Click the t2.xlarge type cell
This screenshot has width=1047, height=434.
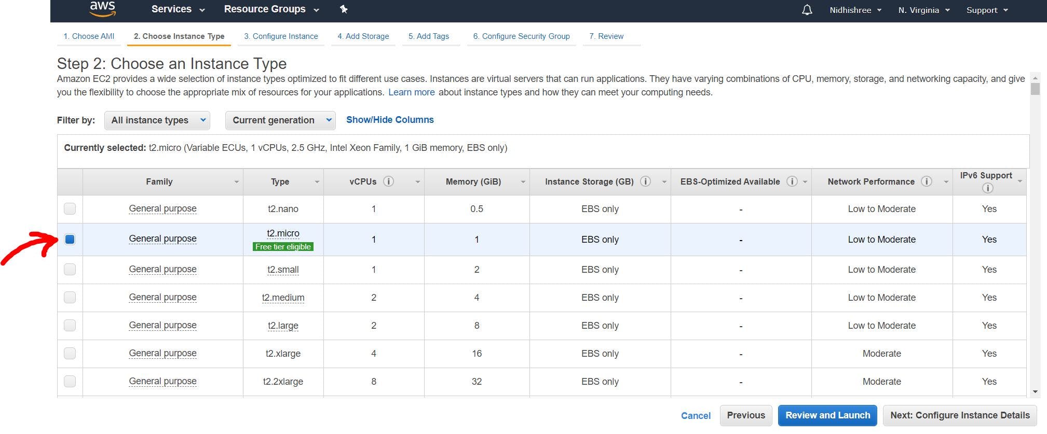point(283,354)
